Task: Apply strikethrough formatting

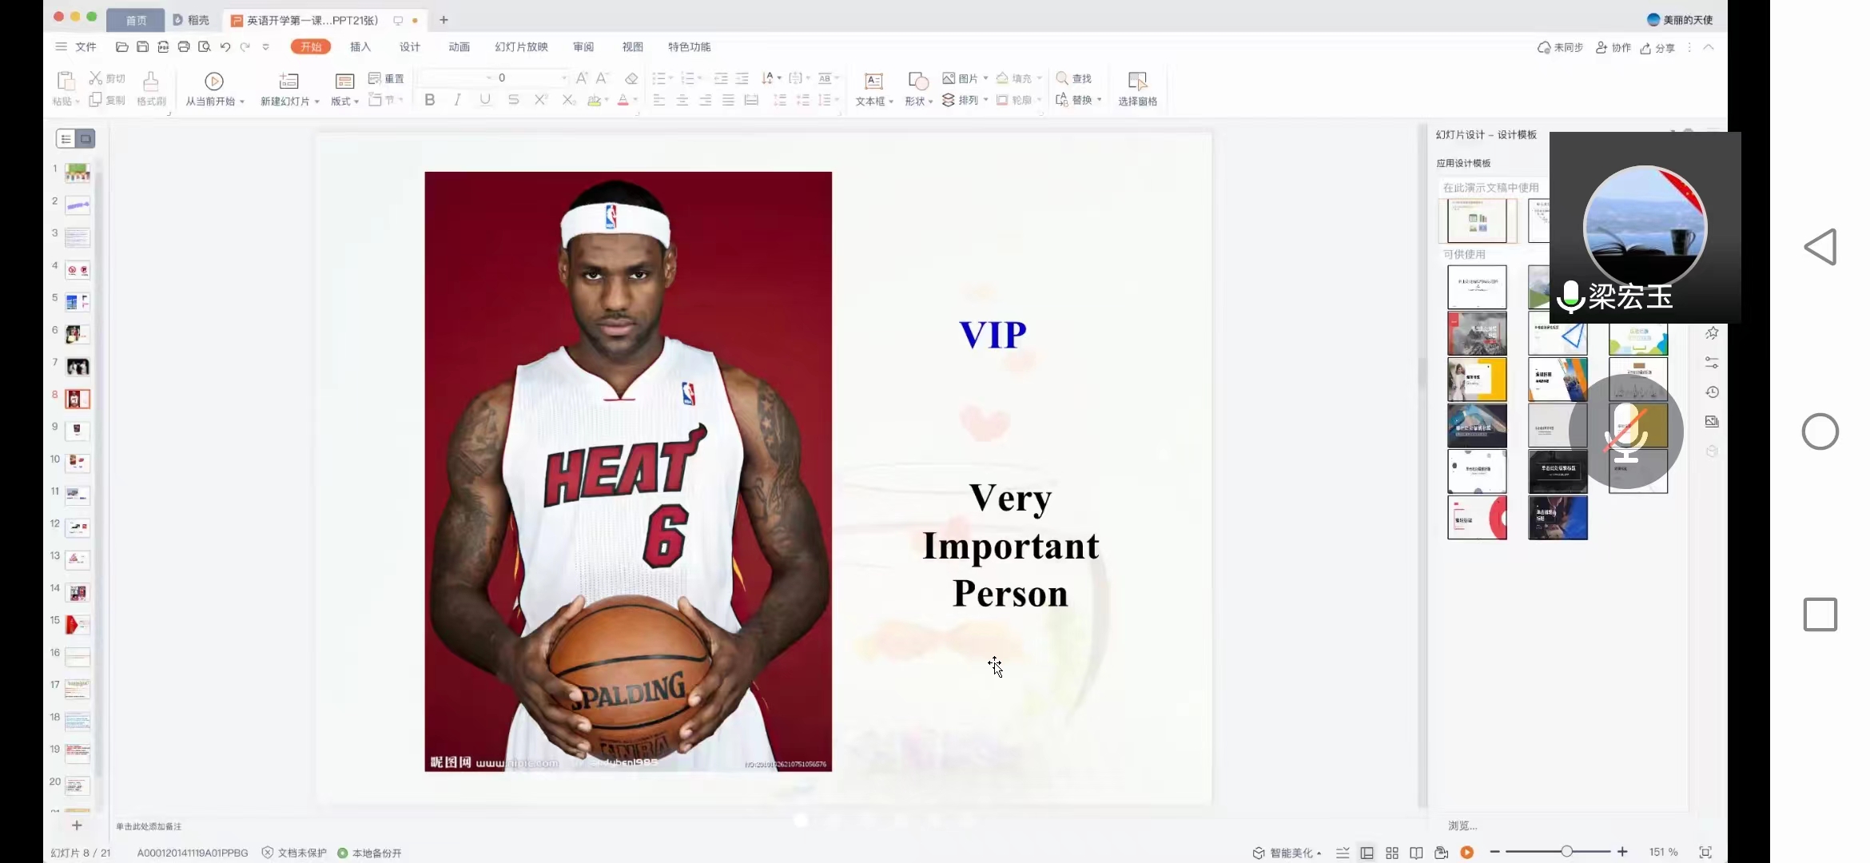Action: pyautogui.click(x=513, y=100)
